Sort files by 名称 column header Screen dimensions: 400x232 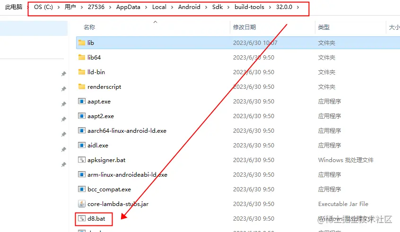point(89,27)
